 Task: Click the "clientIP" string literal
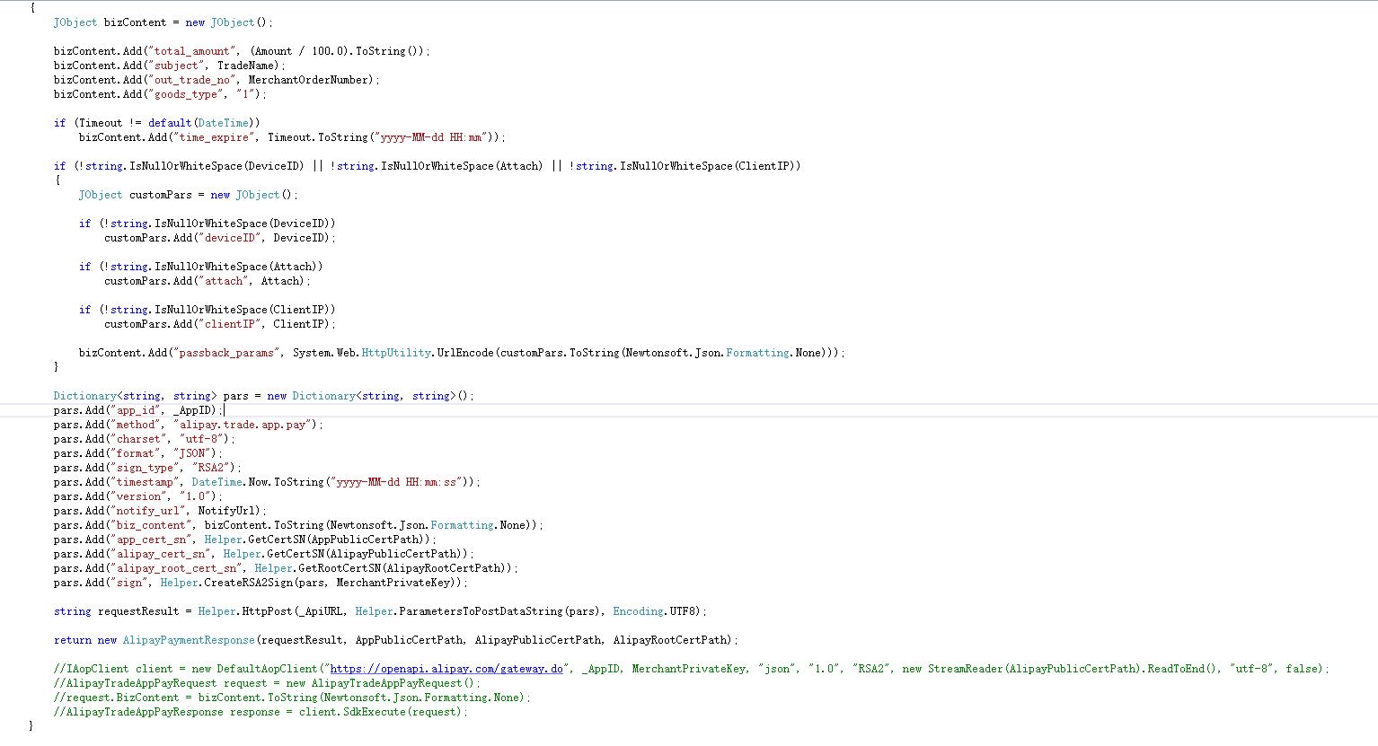click(230, 324)
